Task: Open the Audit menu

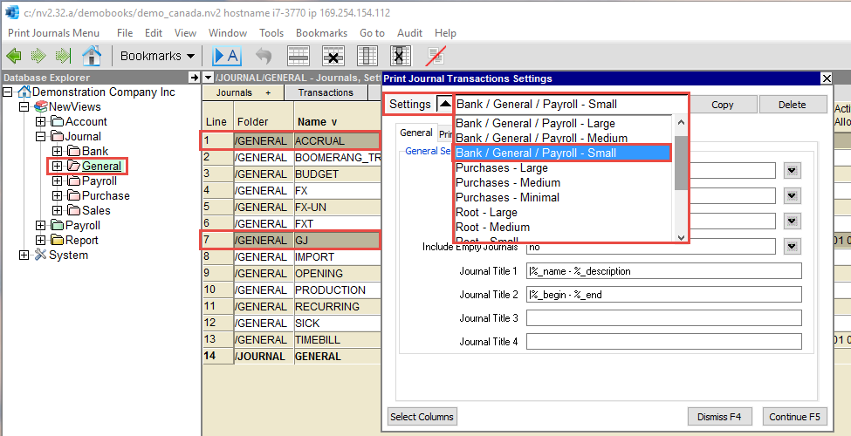Action: tap(409, 32)
